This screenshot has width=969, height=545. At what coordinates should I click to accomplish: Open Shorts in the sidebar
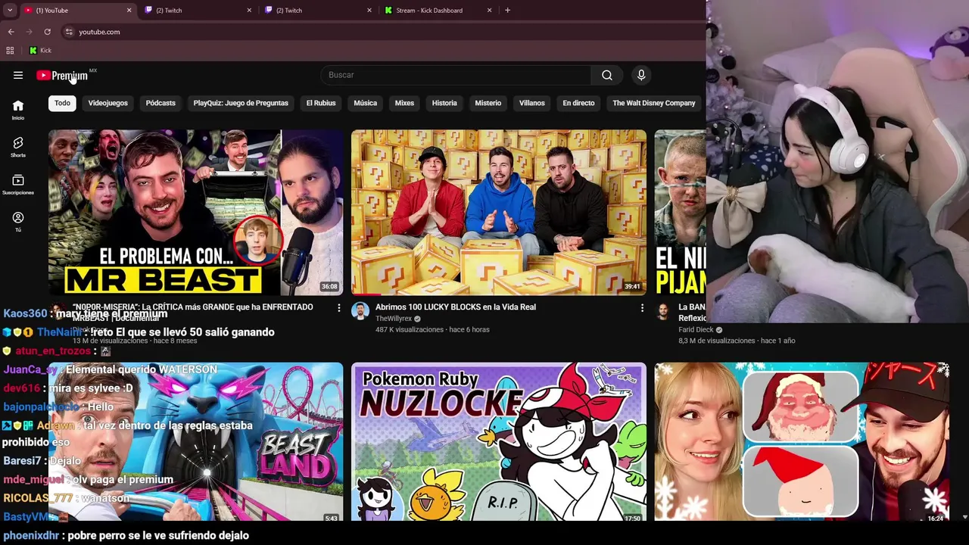pos(18,147)
